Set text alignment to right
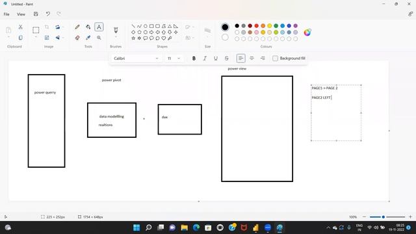Screen dimensions: 416x234 tap(263, 58)
